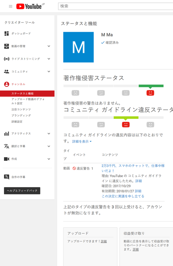
Task: Click copyright status first sad face
Action: click(75, 93)
